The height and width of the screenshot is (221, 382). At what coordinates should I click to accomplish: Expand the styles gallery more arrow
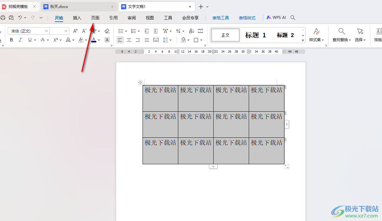(x=303, y=40)
